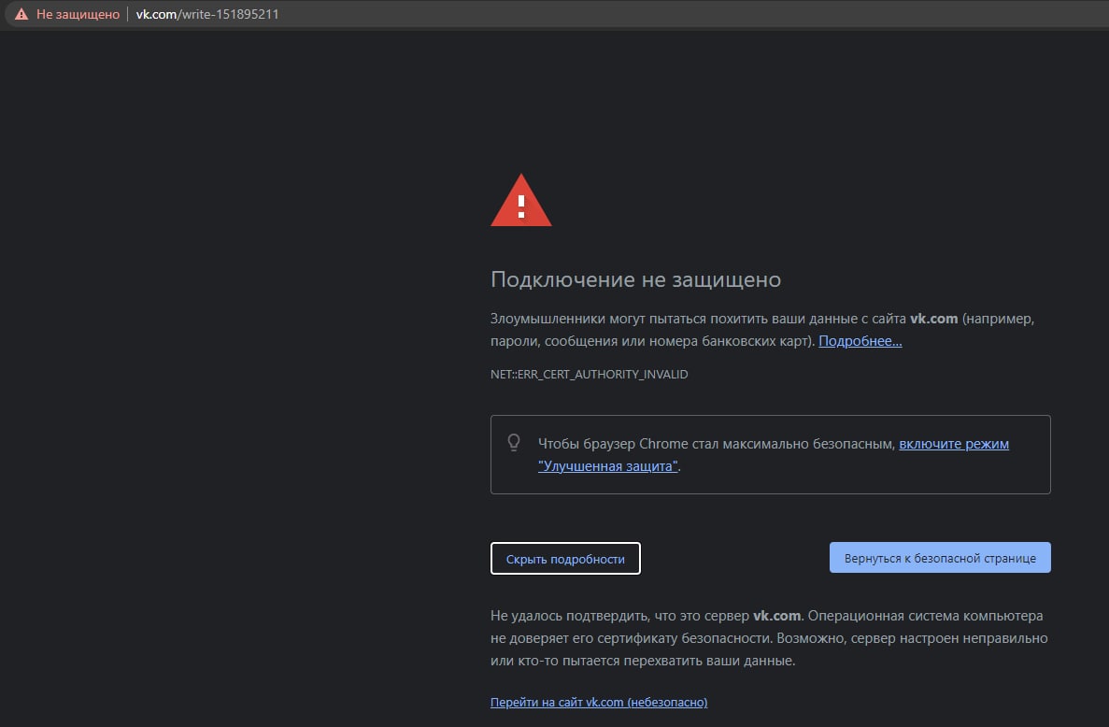Viewport: 1109px width, 727px height.
Task: Click the paragraph starting 'Не удалось подтвердить'
Action: click(x=769, y=638)
